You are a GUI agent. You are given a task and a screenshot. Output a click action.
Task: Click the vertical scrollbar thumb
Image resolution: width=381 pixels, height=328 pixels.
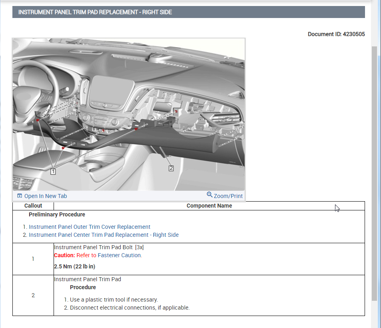pos(374,173)
